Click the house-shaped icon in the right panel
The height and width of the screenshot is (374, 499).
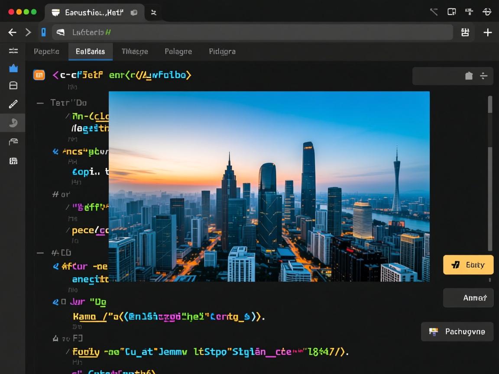[469, 76]
